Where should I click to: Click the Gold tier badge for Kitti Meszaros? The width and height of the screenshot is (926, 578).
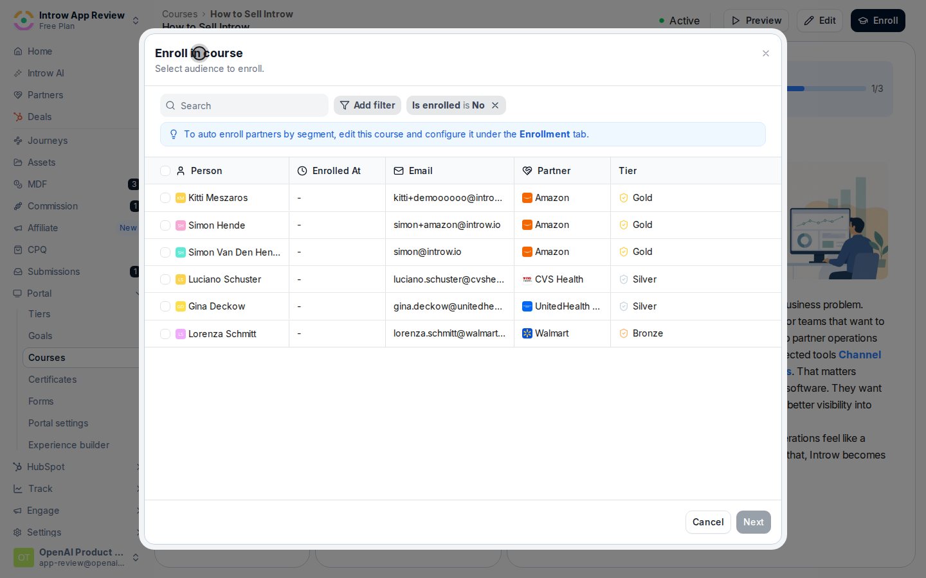pyautogui.click(x=636, y=198)
